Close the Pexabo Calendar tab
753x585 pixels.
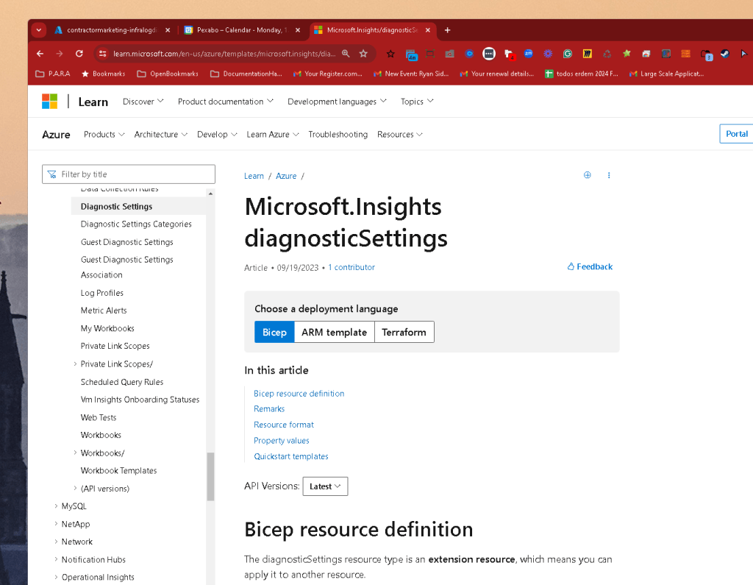pos(298,30)
